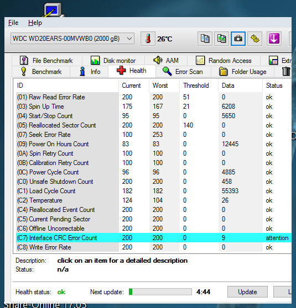Select the (C8) Write Error Rate row
The width and height of the screenshot is (296, 308).
pyautogui.click(x=154, y=247)
